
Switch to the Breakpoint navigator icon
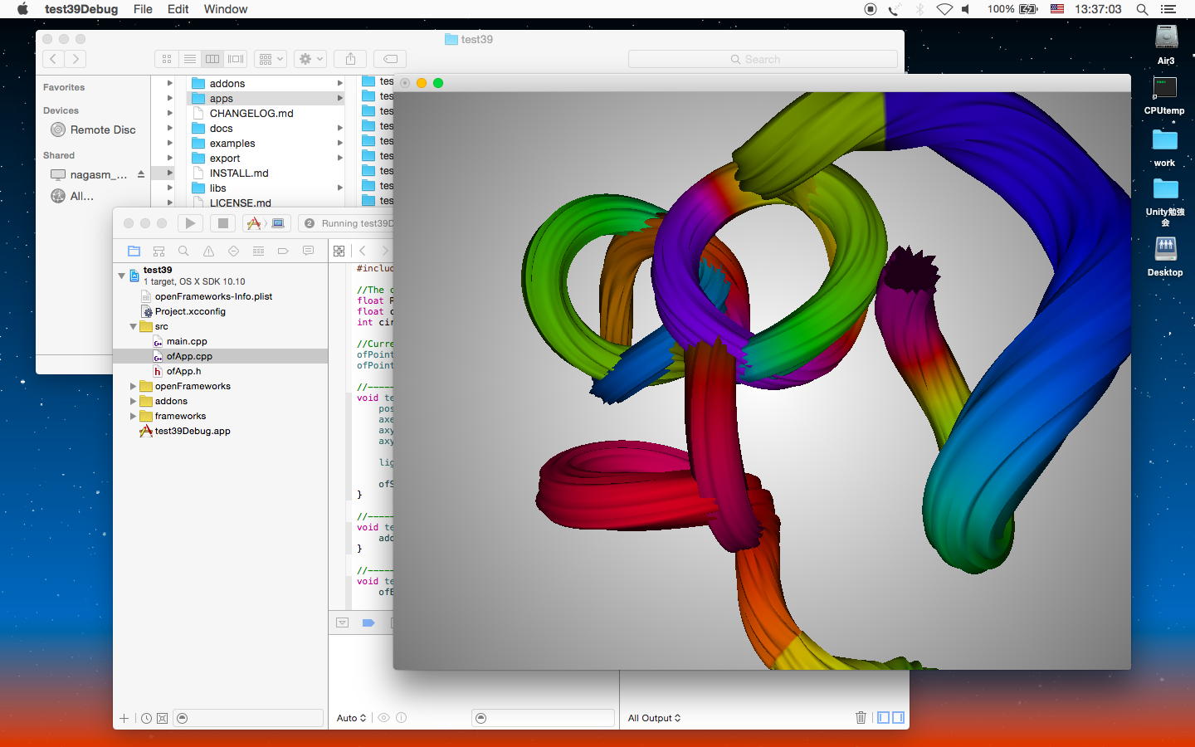point(283,251)
